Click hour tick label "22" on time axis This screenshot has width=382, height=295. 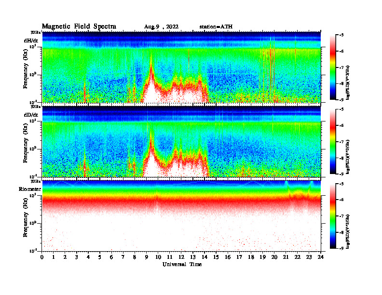pyautogui.click(x=297, y=257)
